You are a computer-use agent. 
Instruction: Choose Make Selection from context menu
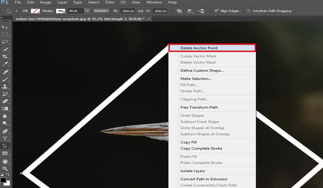pos(212,79)
